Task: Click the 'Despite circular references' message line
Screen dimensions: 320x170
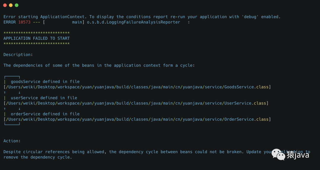Action: [x=133, y=152]
